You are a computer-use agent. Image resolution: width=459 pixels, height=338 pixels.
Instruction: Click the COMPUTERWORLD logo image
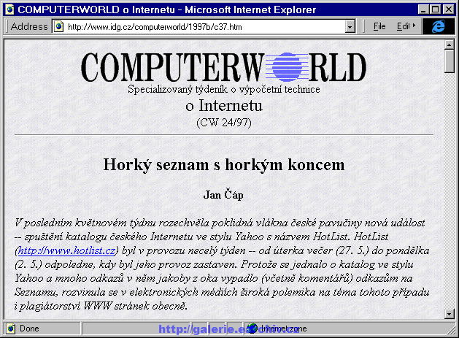coord(223,67)
